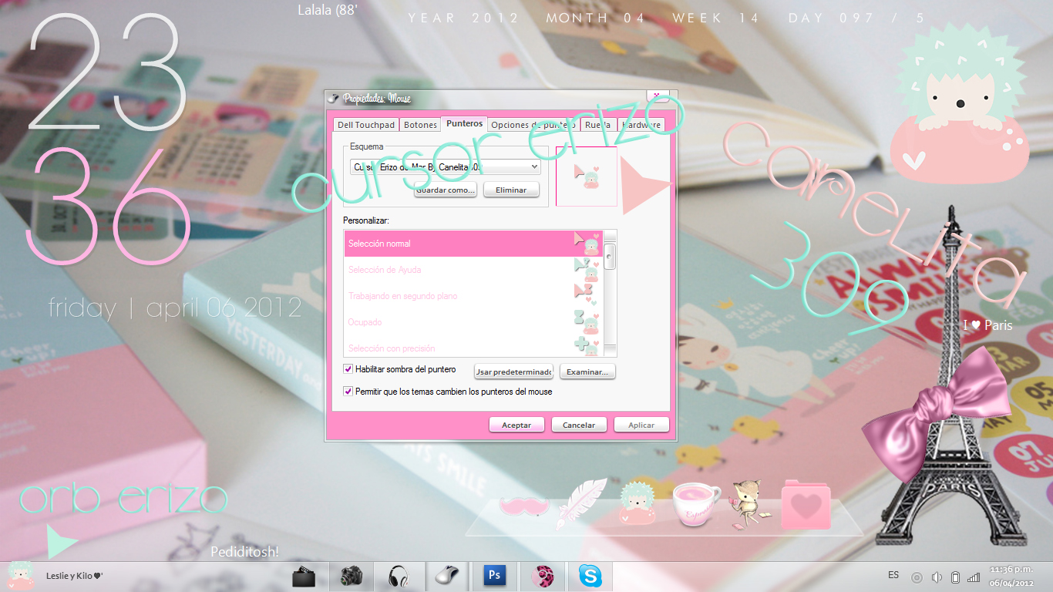Switch to the Rueda tab

(x=598, y=125)
